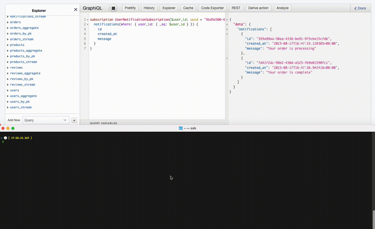Click the Cache toolbar item

pyautogui.click(x=188, y=8)
